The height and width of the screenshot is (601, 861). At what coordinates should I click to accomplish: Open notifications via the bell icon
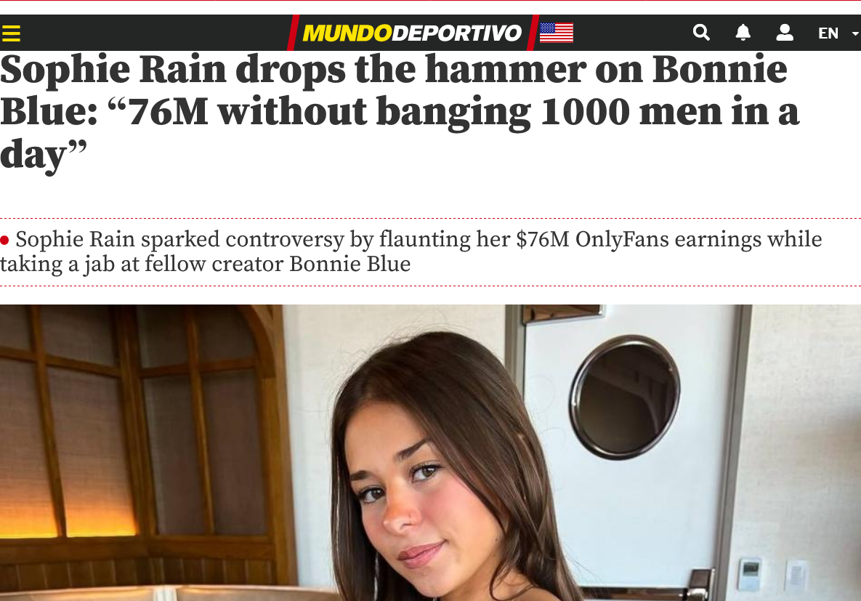coord(743,33)
